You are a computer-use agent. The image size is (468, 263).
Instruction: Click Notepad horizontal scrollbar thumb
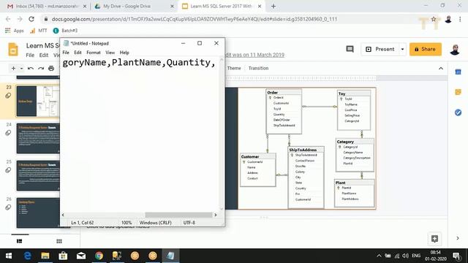click(178, 215)
